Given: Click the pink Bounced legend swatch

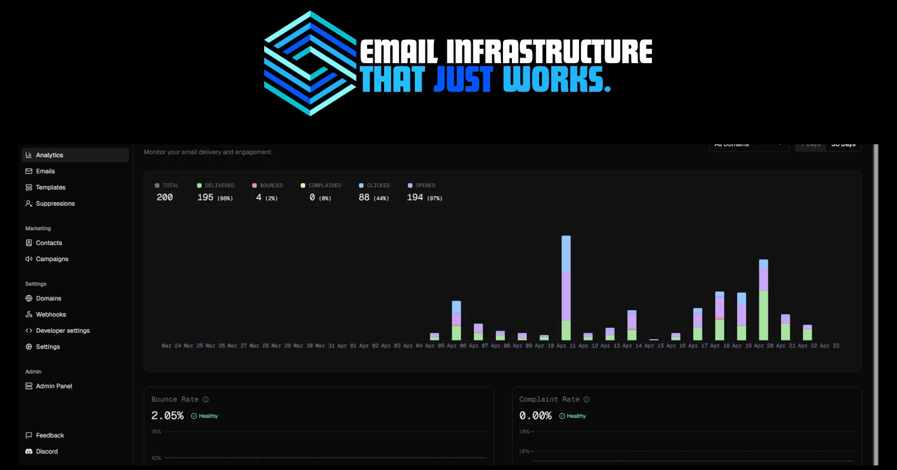Looking at the screenshot, I should tap(255, 185).
